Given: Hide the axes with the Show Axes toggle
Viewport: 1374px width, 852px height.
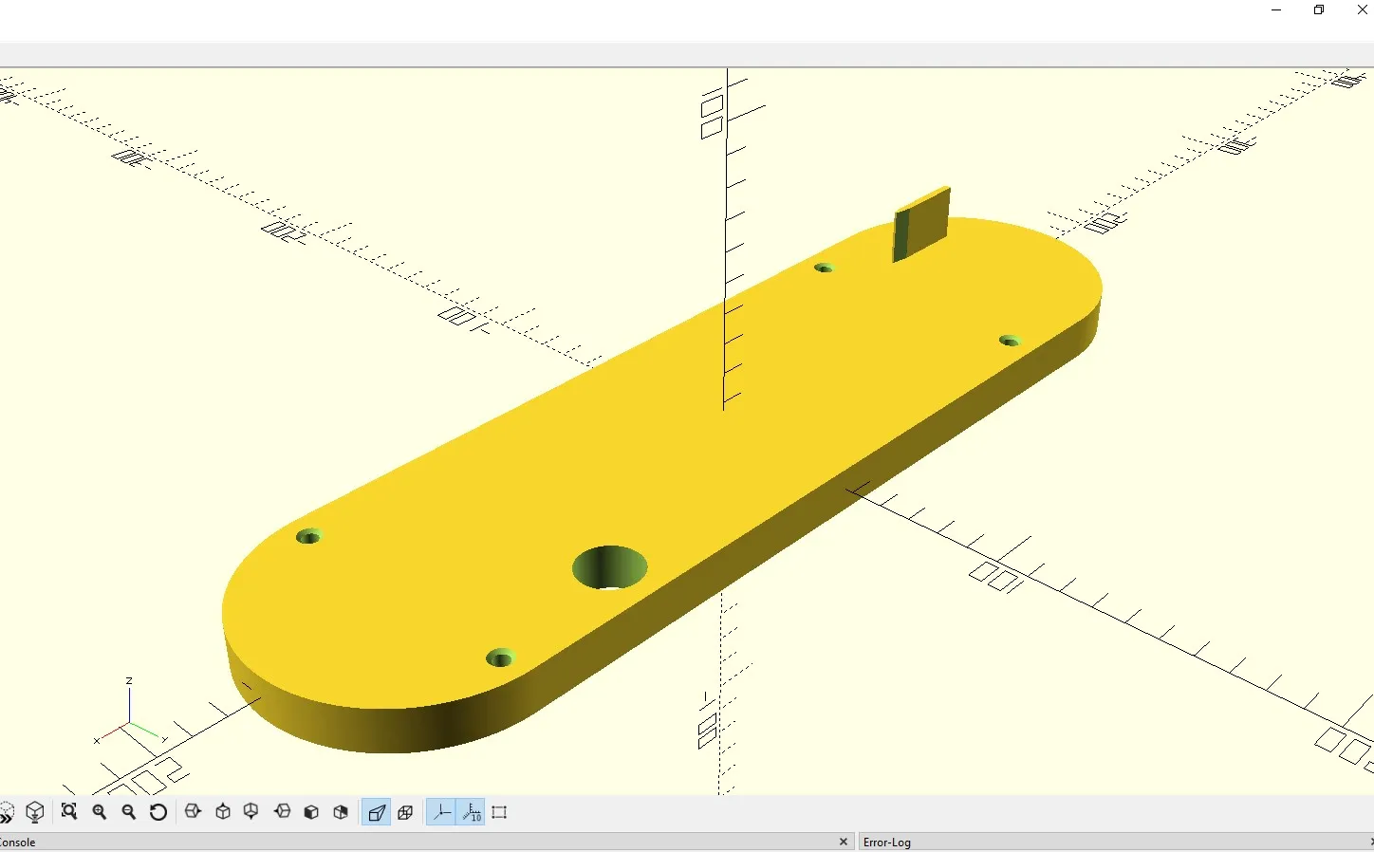Looking at the screenshot, I should click(x=442, y=812).
